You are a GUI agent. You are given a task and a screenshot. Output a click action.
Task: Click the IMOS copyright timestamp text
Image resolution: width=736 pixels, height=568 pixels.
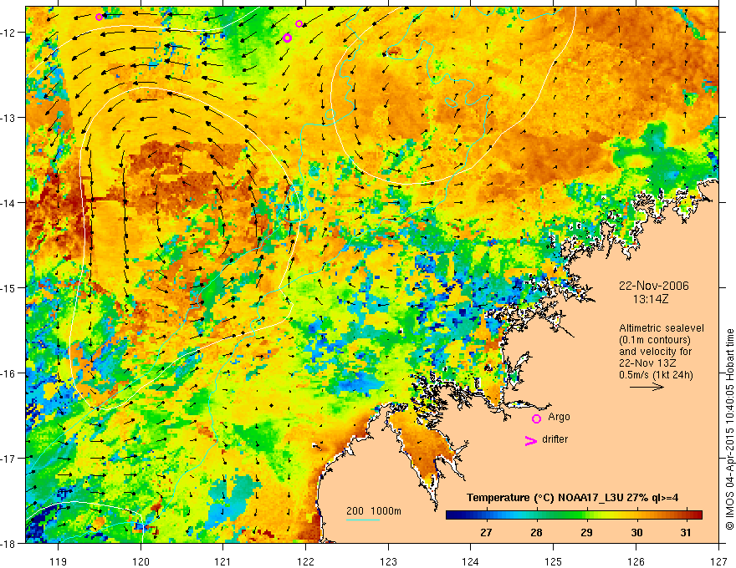click(x=730, y=429)
